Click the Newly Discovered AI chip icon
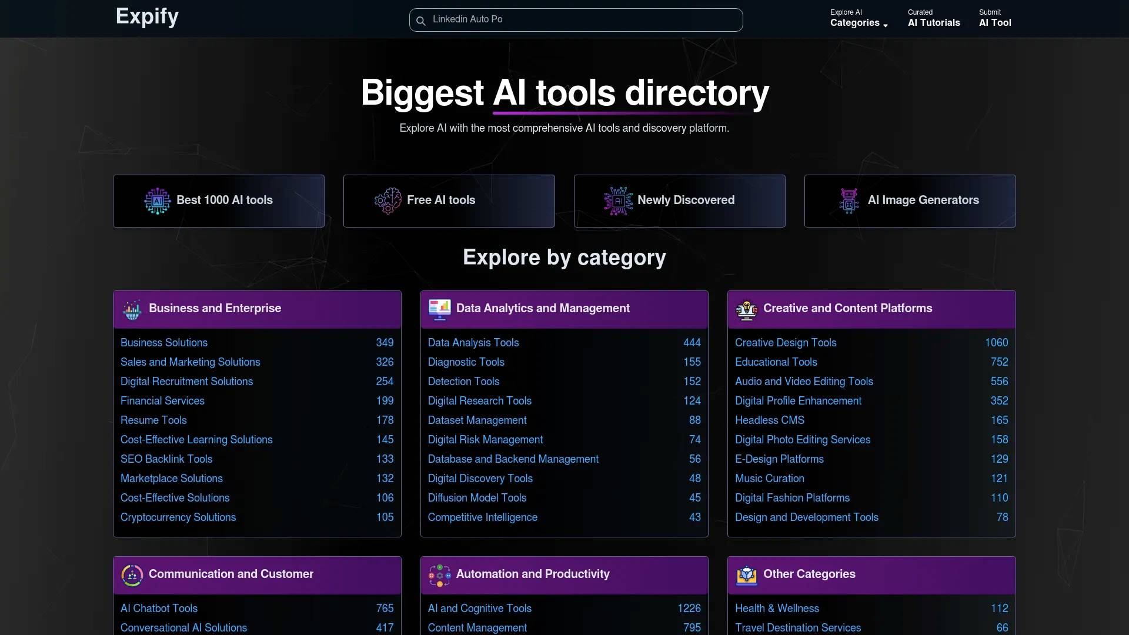The width and height of the screenshot is (1129, 635). pyautogui.click(x=619, y=201)
